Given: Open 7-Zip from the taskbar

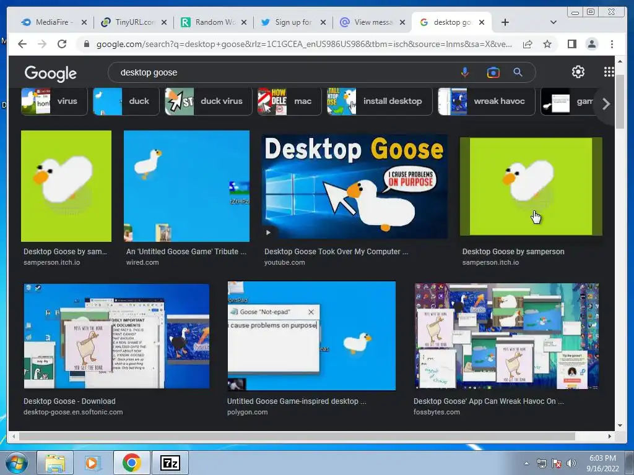Looking at the screenshot, I should [x=170, y=463].
